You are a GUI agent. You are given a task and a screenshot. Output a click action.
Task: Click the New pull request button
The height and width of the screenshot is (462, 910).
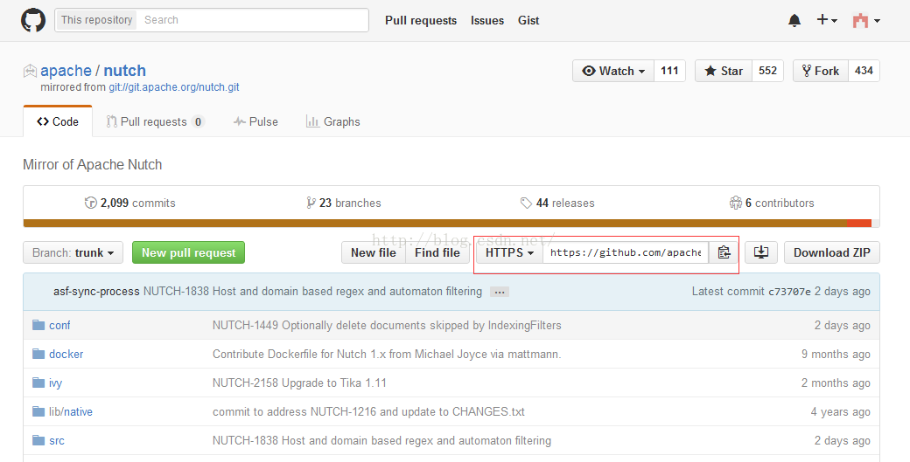189,253
